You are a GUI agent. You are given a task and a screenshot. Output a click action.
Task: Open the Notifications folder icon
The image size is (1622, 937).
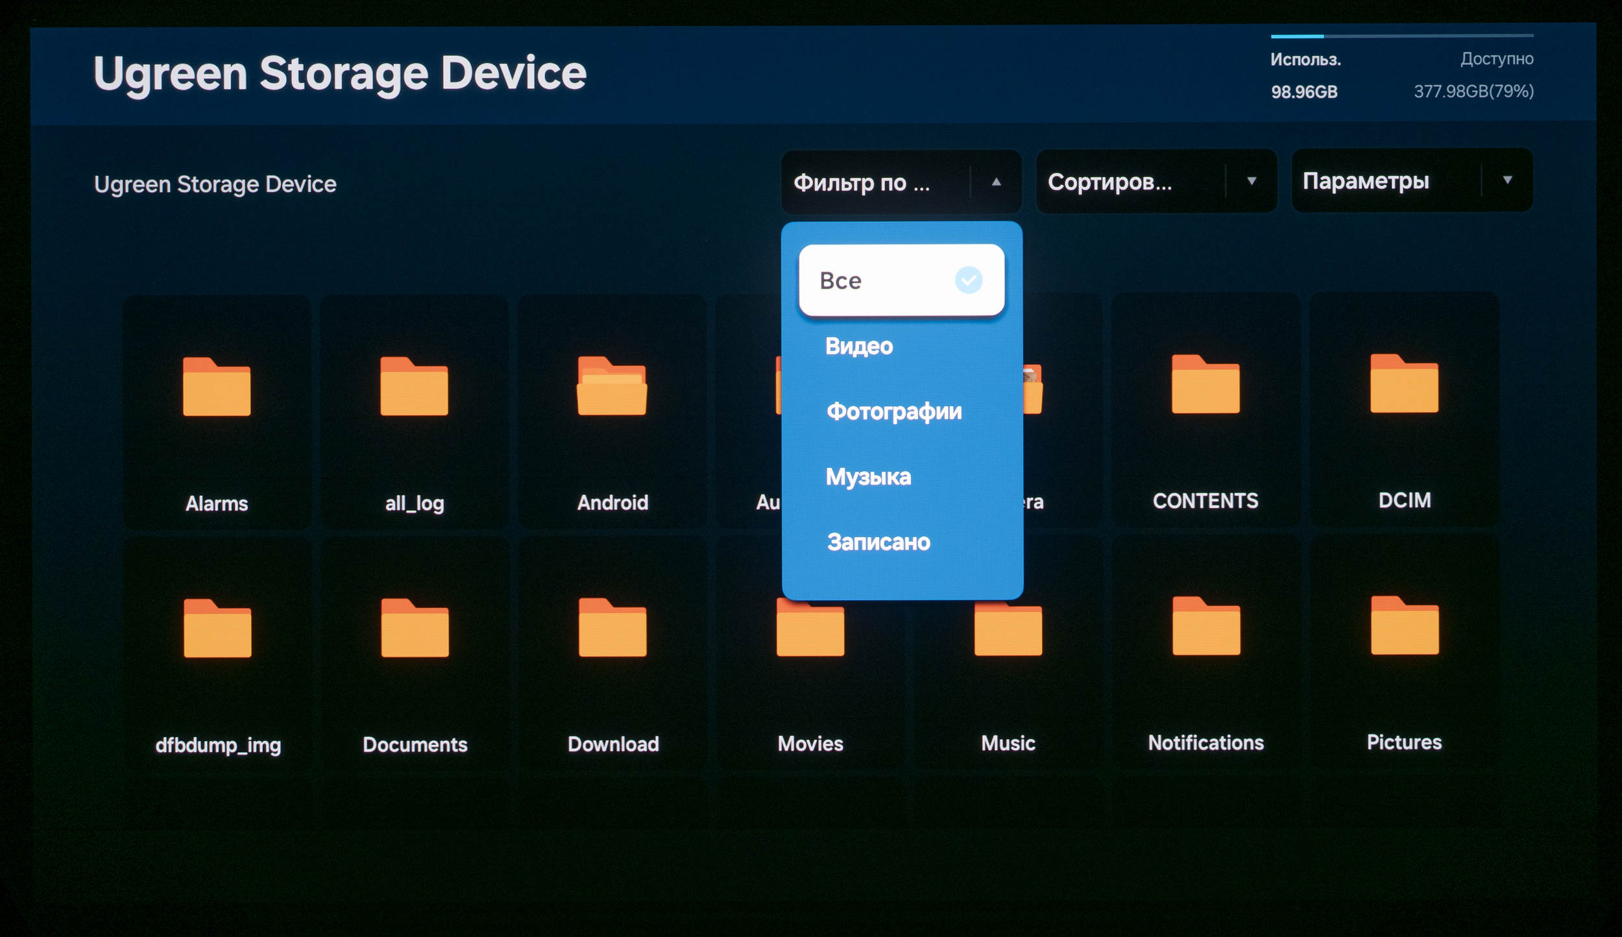click(x=1206, y=626)
